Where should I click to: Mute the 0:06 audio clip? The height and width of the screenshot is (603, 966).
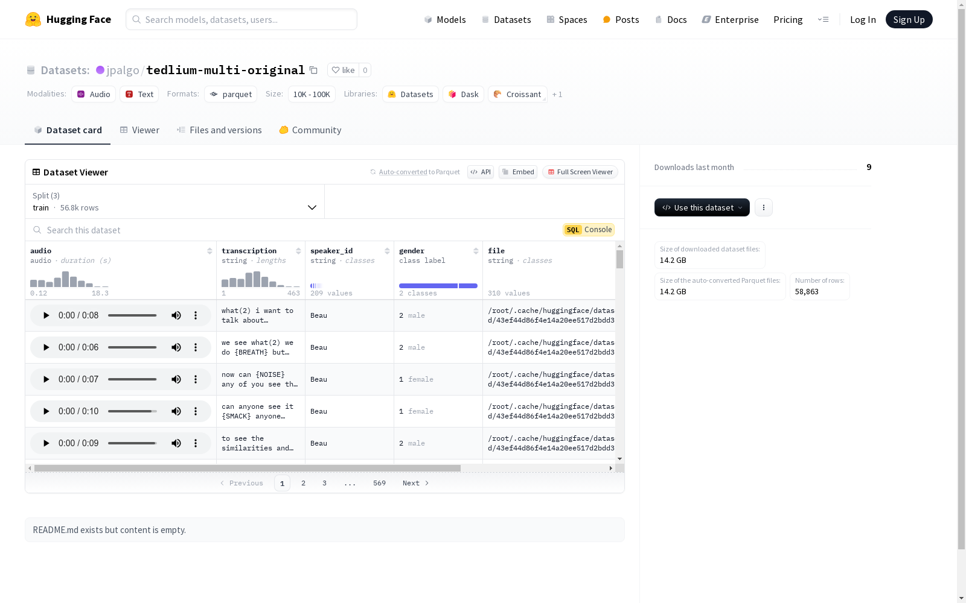tap(176, 347)
